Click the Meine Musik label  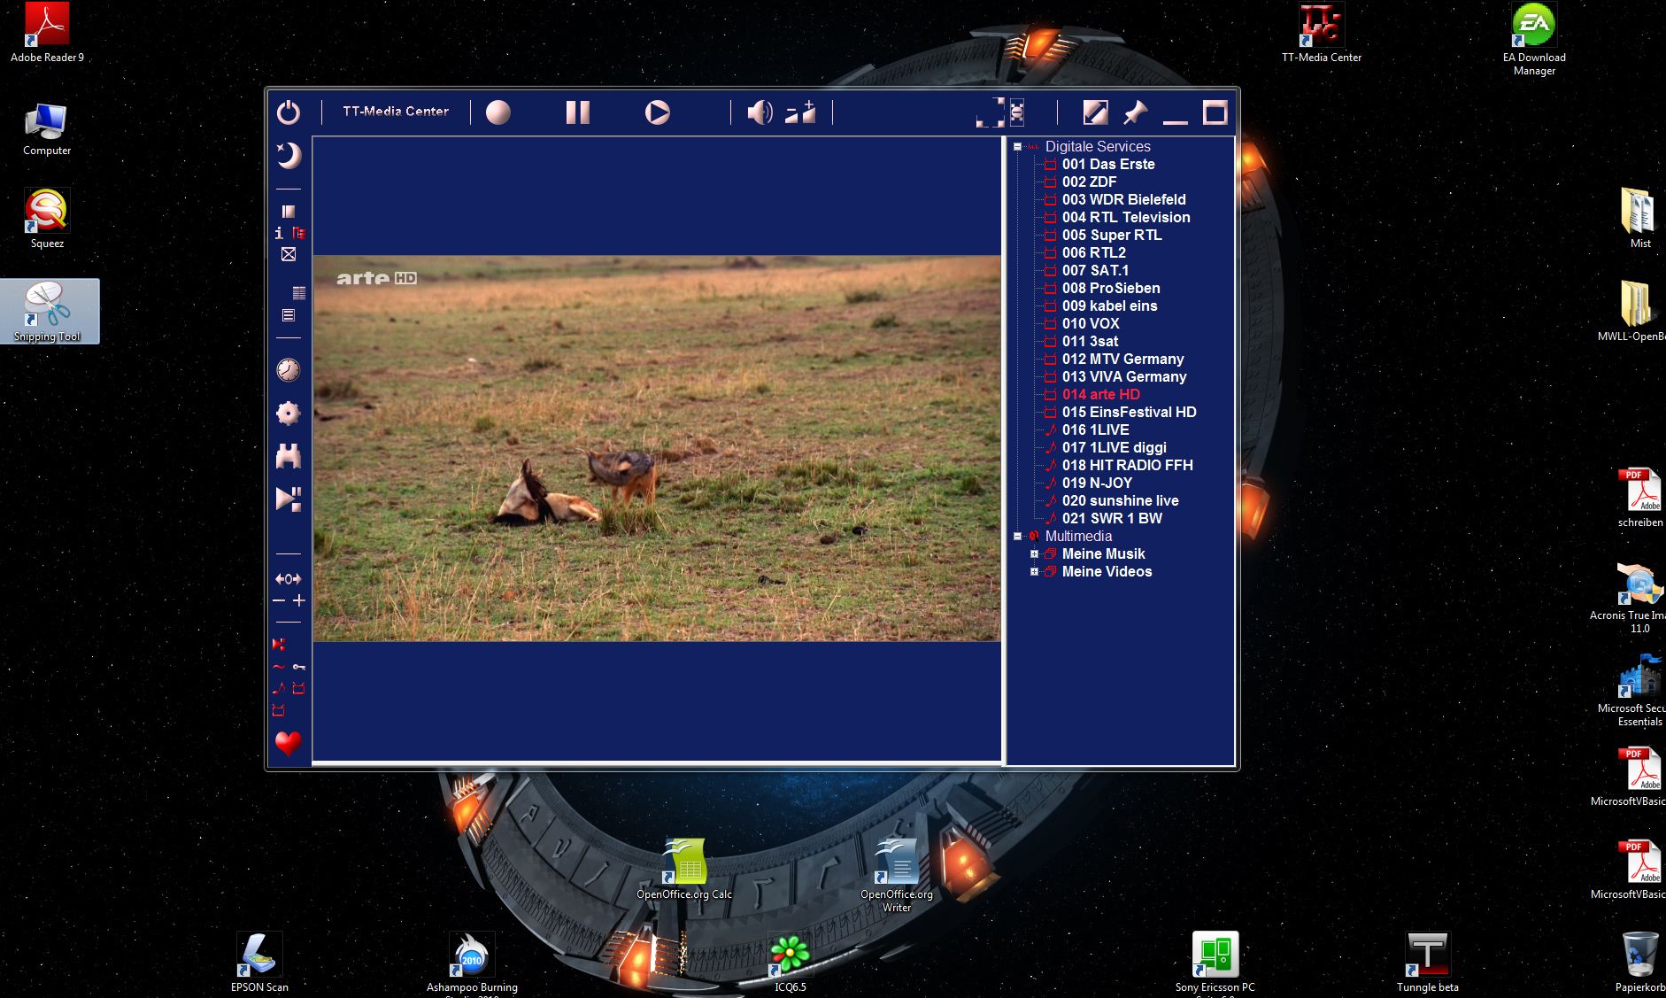click(1104, 554)
